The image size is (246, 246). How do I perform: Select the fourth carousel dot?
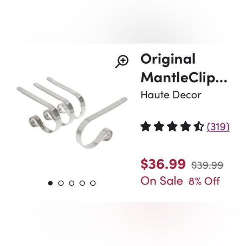[x=82, y=183]
